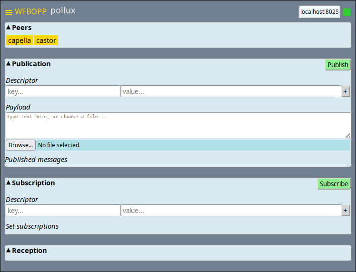Add a subscription descriptor with plus button
The height and width of the screenshot is (272, 356).
pos(346,211)
